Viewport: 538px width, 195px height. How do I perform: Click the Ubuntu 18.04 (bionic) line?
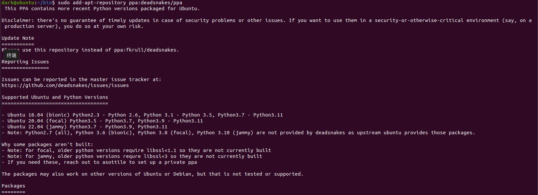tap(142, 115)
